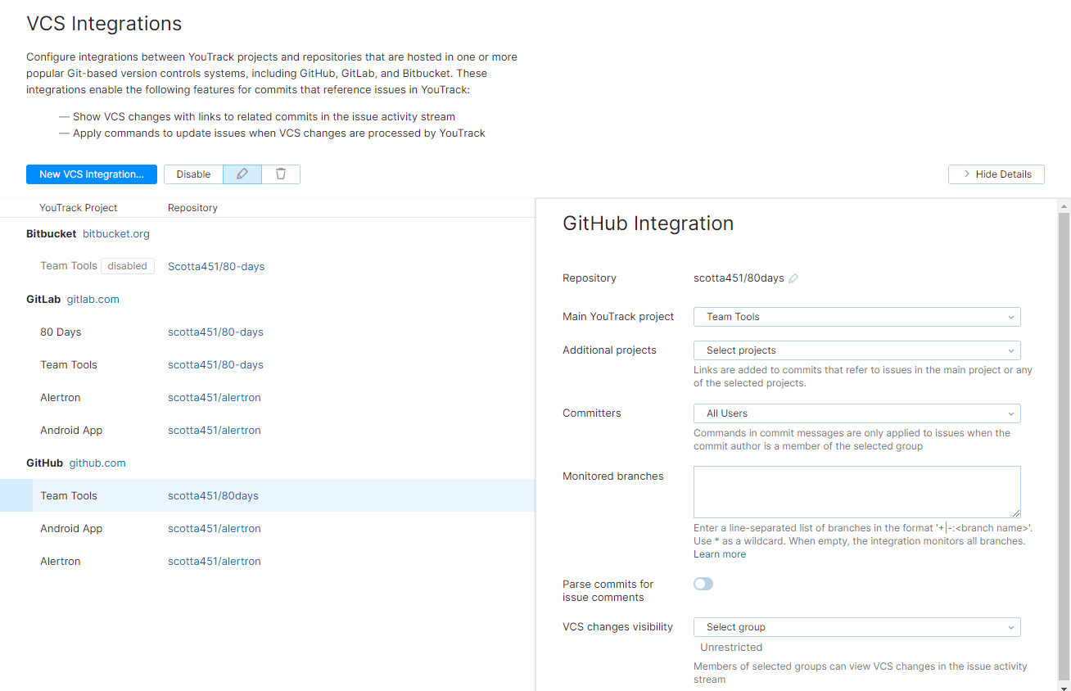Open the Learn more link

pos(720,554)
